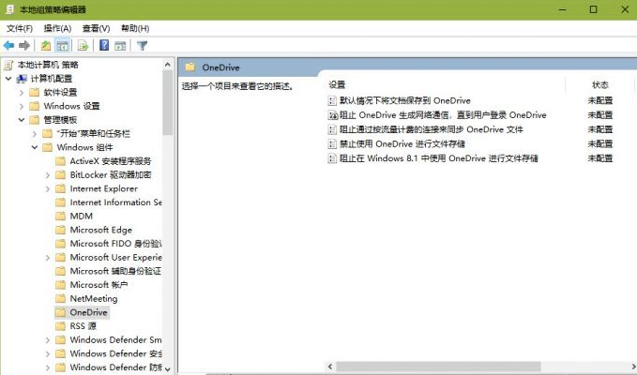Click the 本地计算机 策略 root icon
Screen dimensions: 637x375
pyautogui.click(x=8, y=65)
